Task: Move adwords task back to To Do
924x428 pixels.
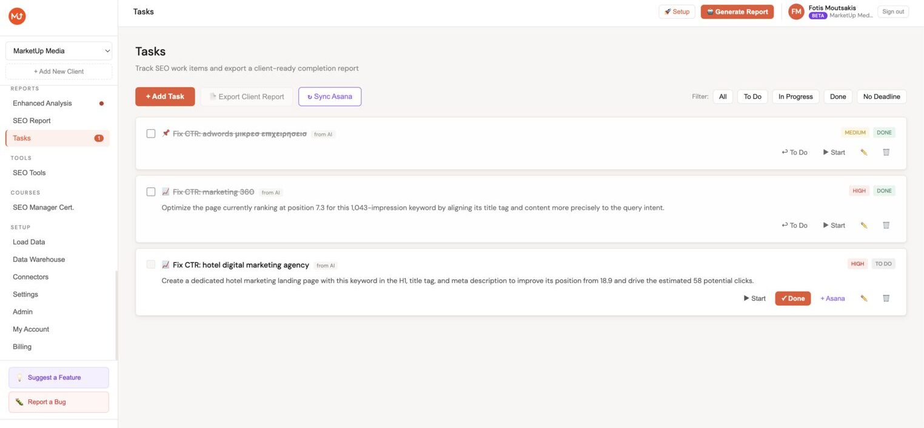Action: [795, 152]
